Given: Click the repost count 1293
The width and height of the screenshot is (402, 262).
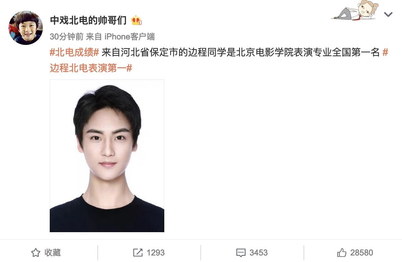Looking at the screenshot, I should point(156,253).
